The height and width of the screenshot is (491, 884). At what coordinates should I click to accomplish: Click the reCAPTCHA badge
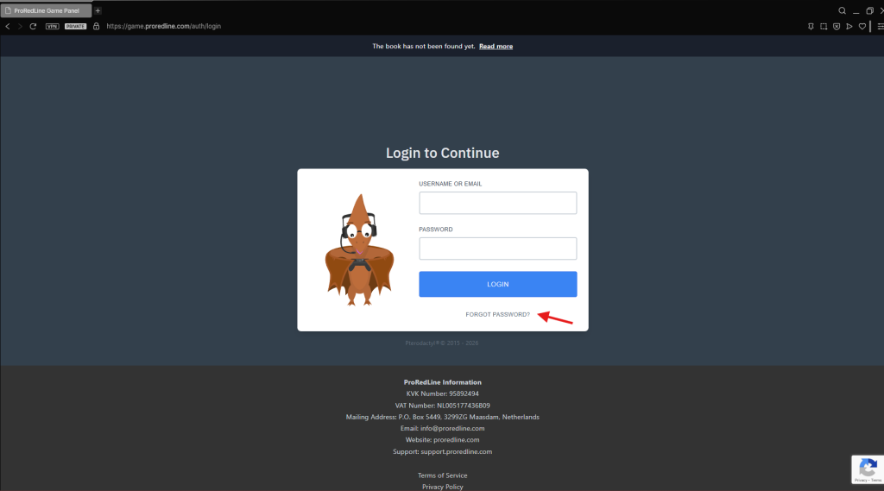coord(867,469)
